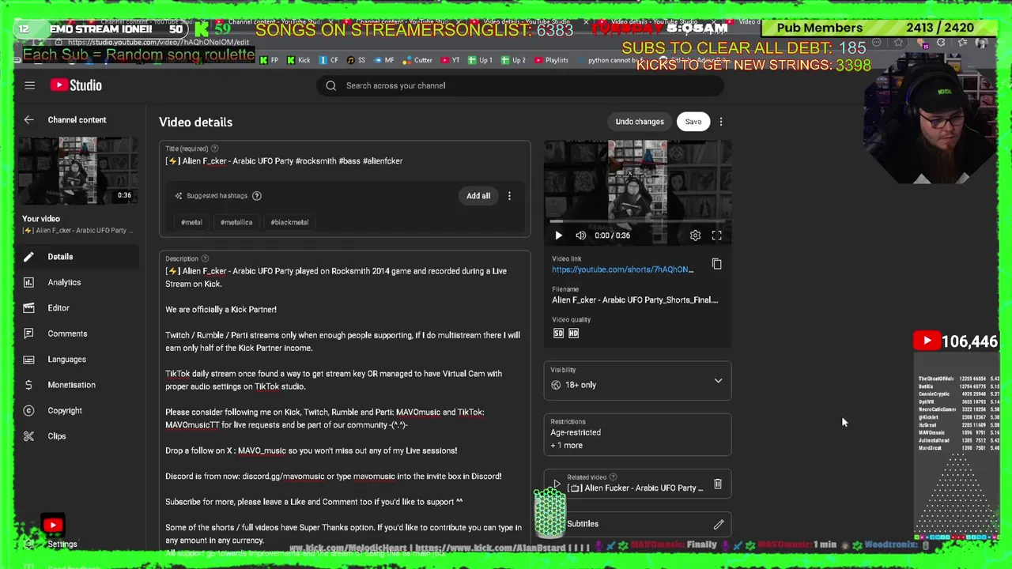The width and height of the screenshot is (1012, 569).
Task: Open the three-dot menu beside Save
Action: coord(721,122)
